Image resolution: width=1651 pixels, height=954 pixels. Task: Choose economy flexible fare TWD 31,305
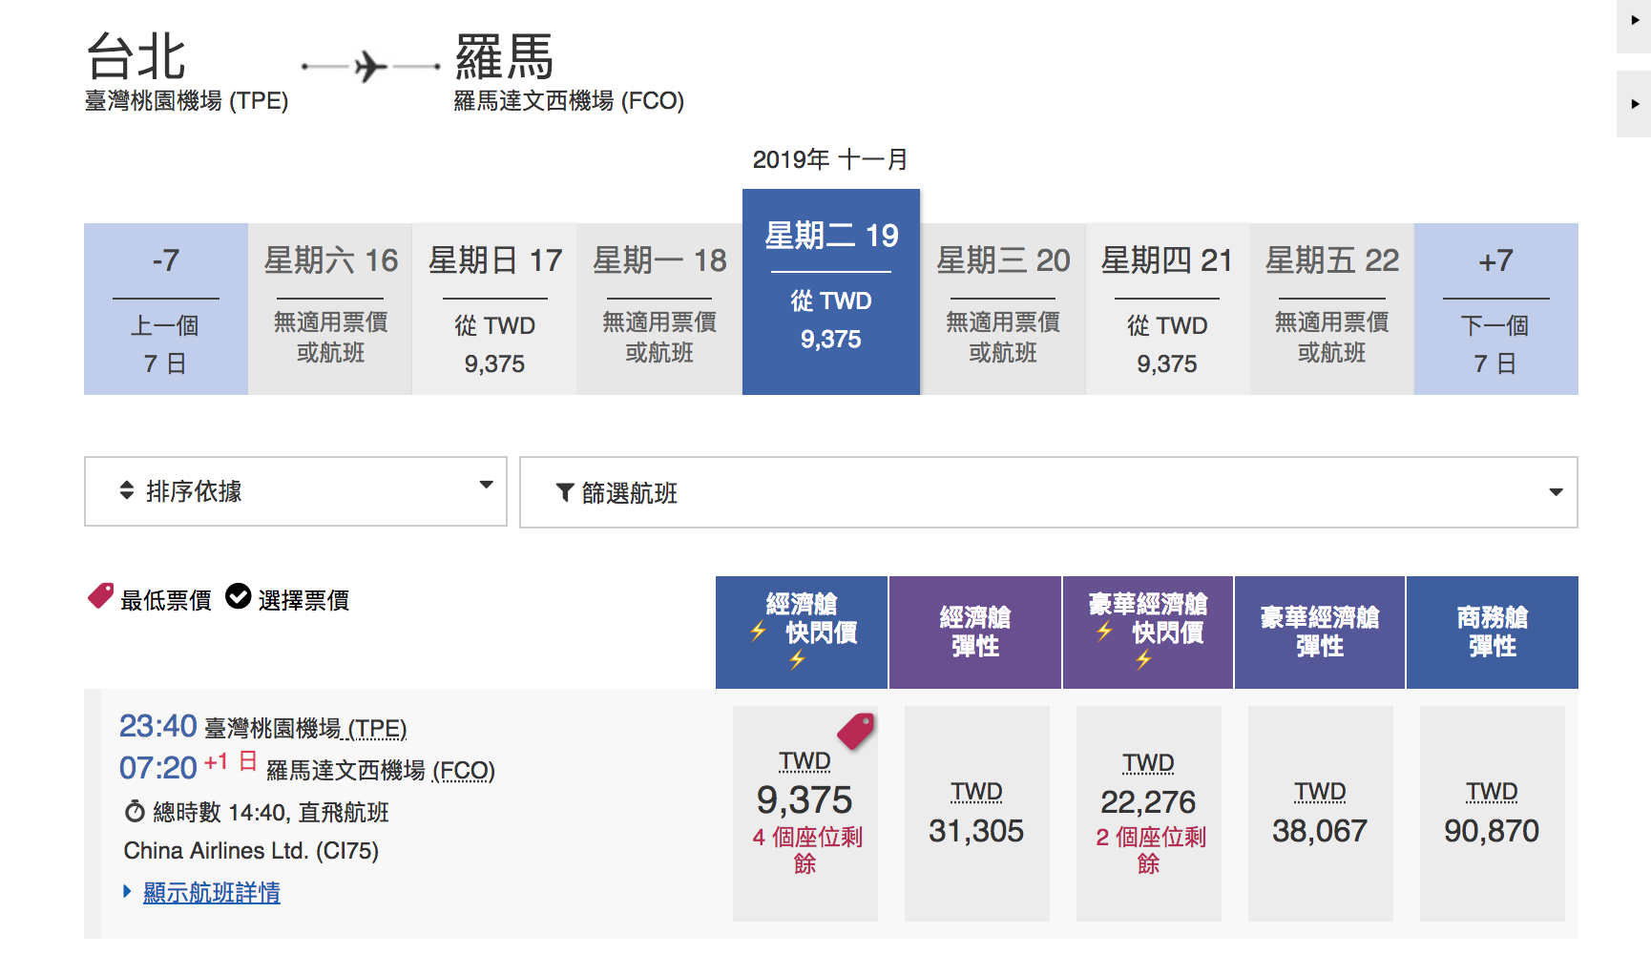pyautogui.click(x=976, y=814)
